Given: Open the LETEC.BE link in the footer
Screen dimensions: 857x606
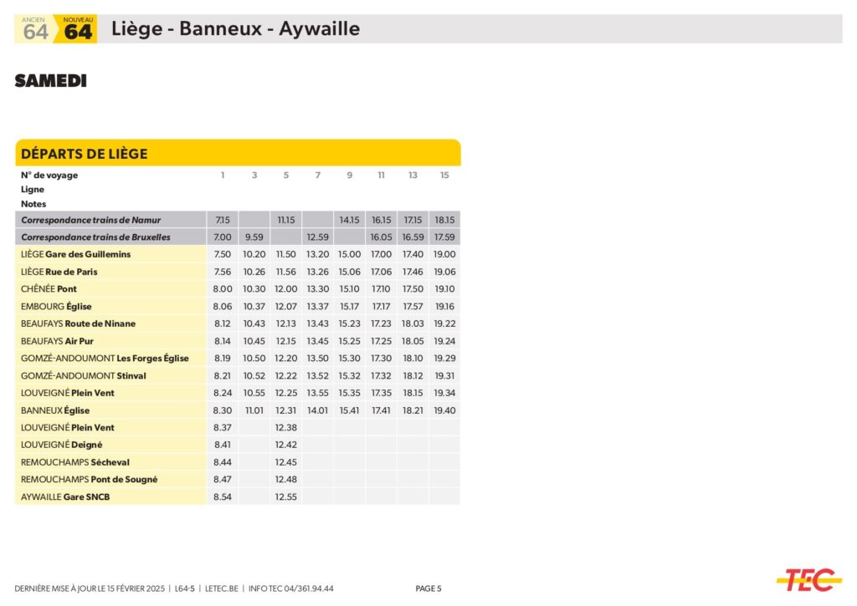Looking at the screenshot, I should 221,588.
